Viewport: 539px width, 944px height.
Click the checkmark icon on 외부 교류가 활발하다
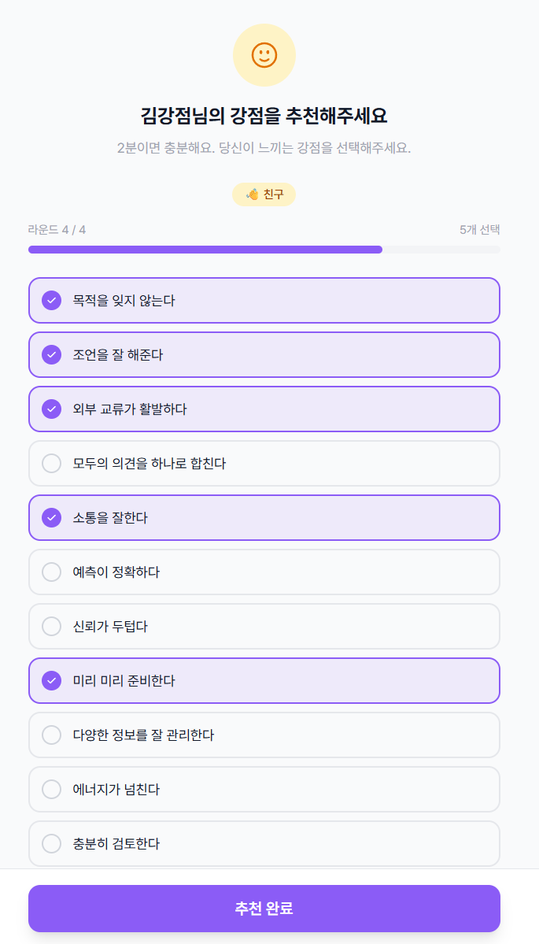(51, 409)
